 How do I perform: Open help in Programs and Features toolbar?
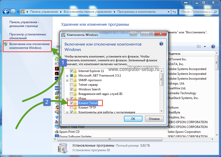213,47
